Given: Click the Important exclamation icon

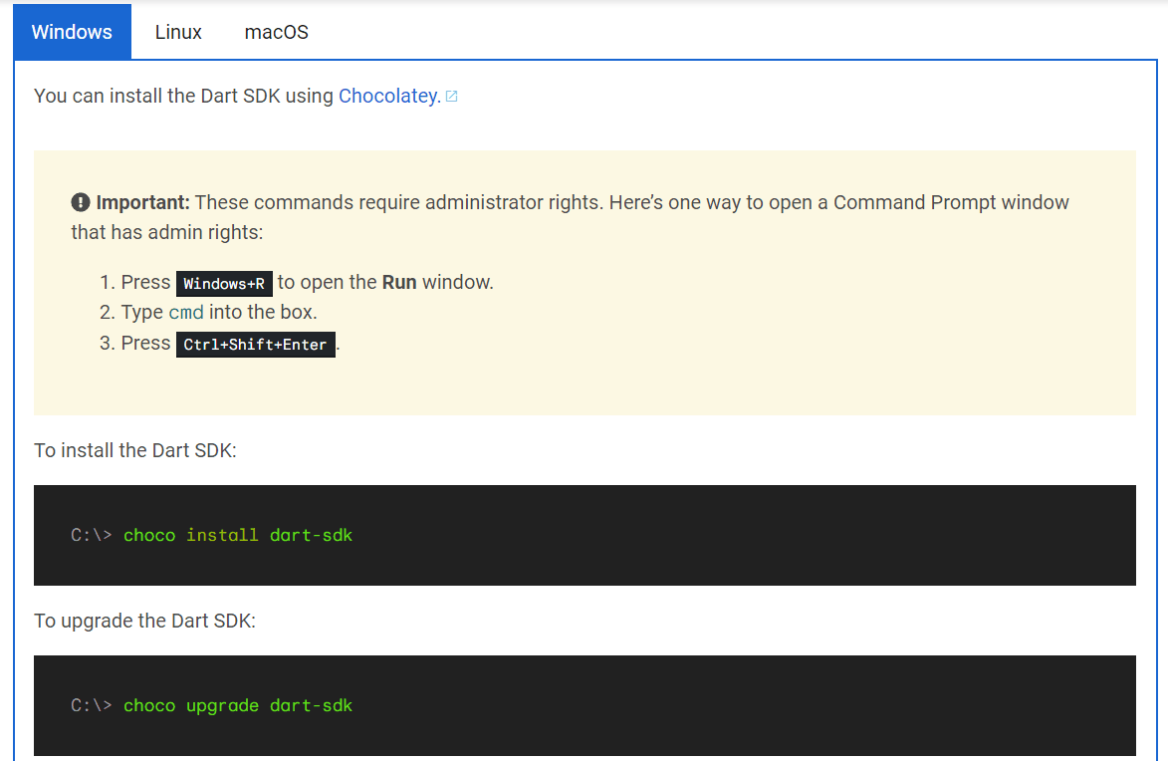Looking at the screenshot, I should click(x=81, y=202).
